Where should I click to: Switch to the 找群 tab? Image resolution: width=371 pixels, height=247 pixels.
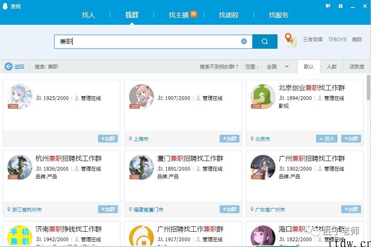coord(132,15)
